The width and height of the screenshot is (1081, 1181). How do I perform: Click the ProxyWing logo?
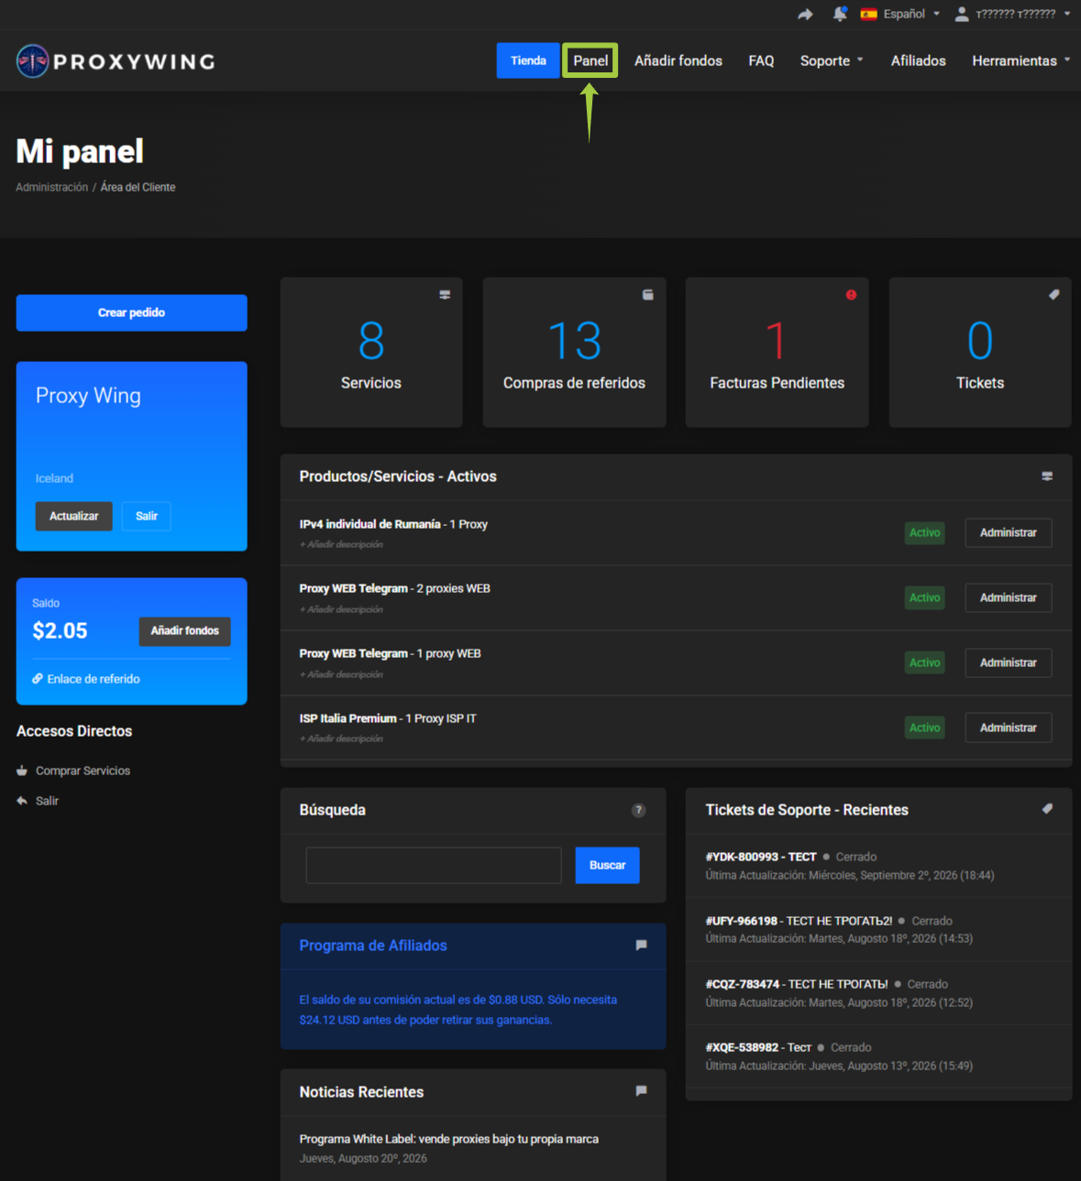tap(116, 61)
